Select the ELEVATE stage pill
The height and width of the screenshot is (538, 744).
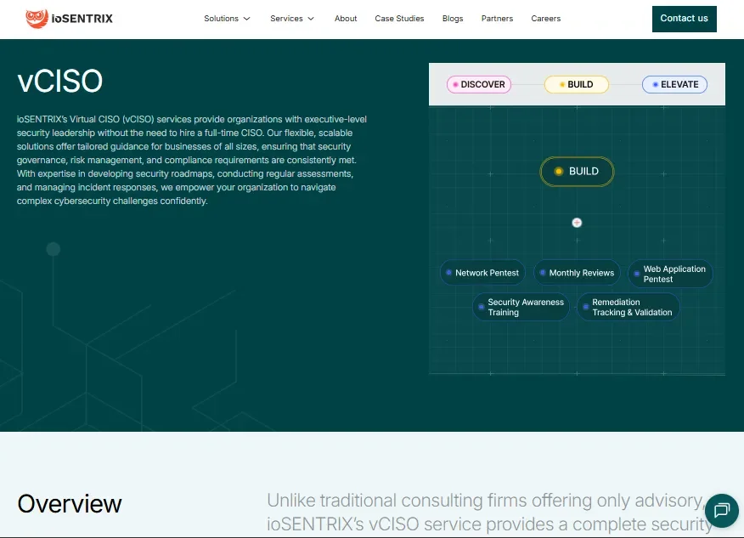pos(674,84)
